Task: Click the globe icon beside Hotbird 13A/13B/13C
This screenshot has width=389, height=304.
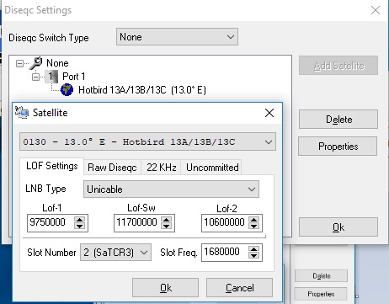Action: pyautogui.click(x=67, y=90)
